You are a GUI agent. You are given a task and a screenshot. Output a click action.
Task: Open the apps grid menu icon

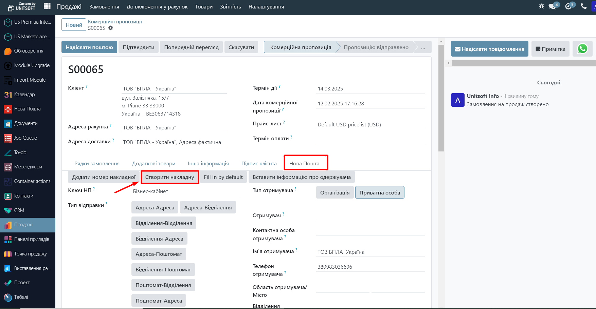tap(47, 6)
